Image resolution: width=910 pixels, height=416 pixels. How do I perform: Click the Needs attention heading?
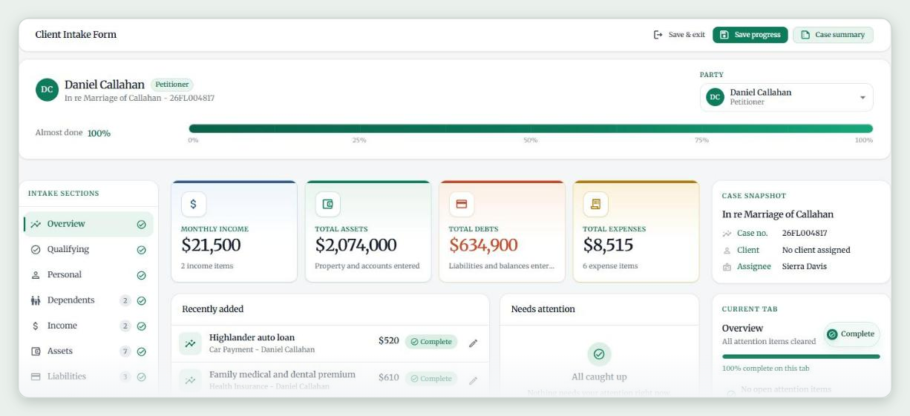[x=543, y=309]
